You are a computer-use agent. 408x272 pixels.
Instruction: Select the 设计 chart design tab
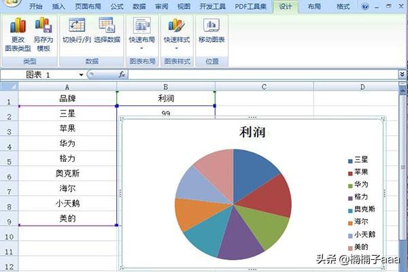point(286,6)
